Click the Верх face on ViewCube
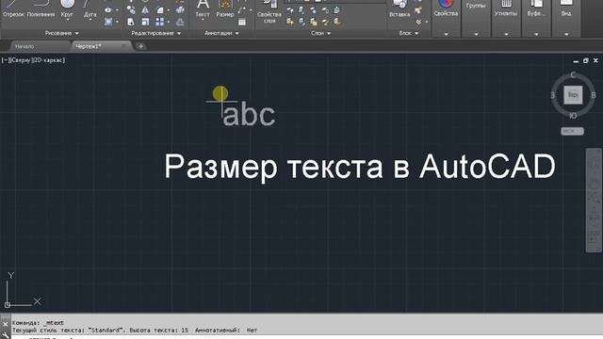The image size is (603, 339). click(573, 95)
